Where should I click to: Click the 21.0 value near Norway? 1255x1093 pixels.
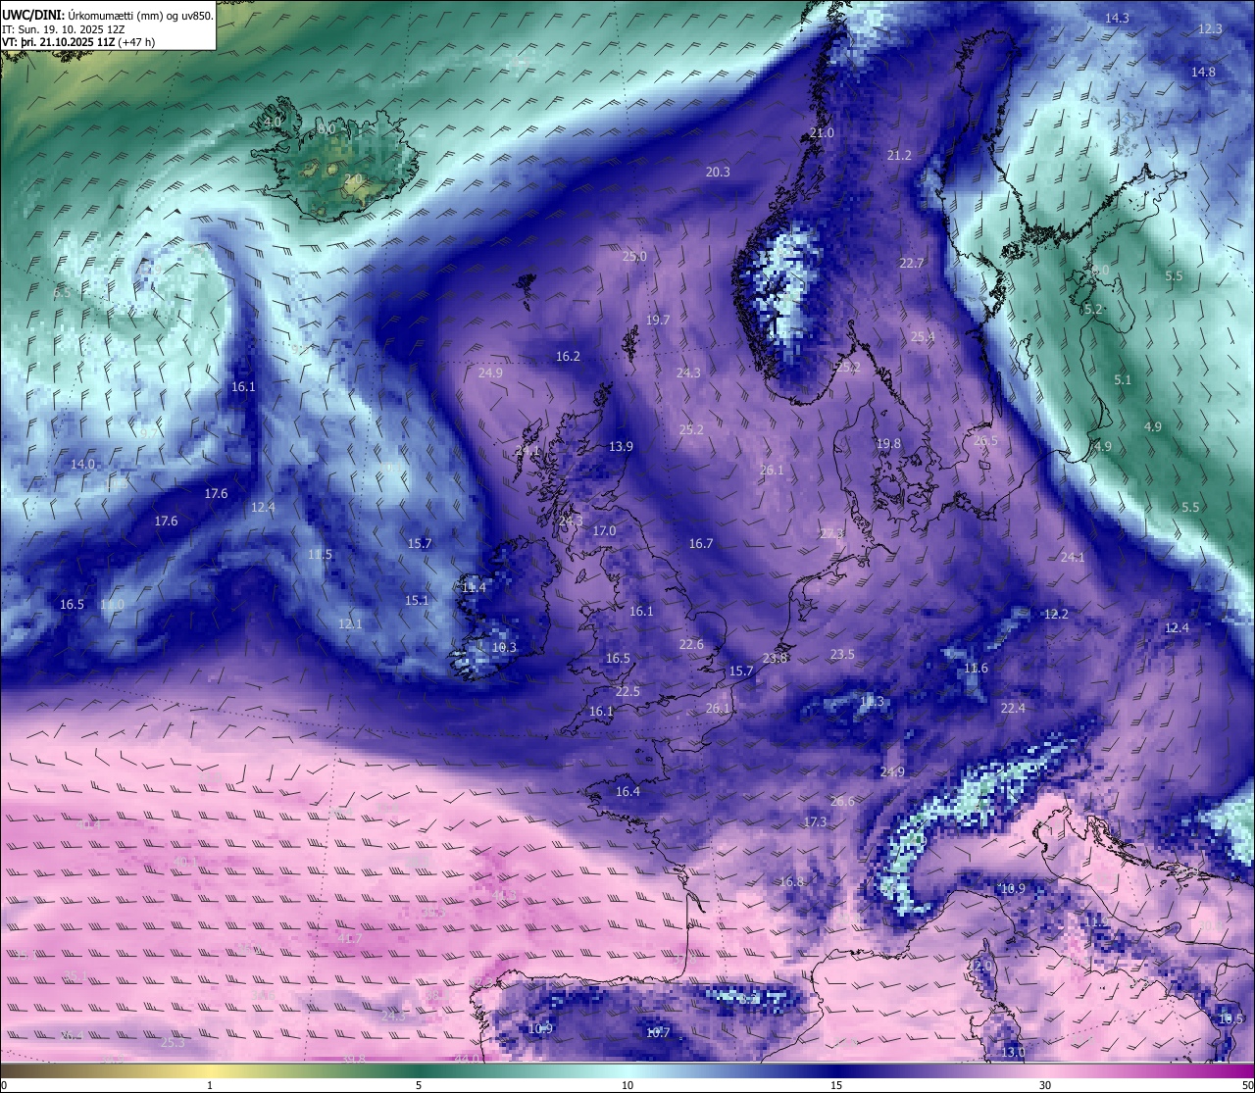coord(822,133)
